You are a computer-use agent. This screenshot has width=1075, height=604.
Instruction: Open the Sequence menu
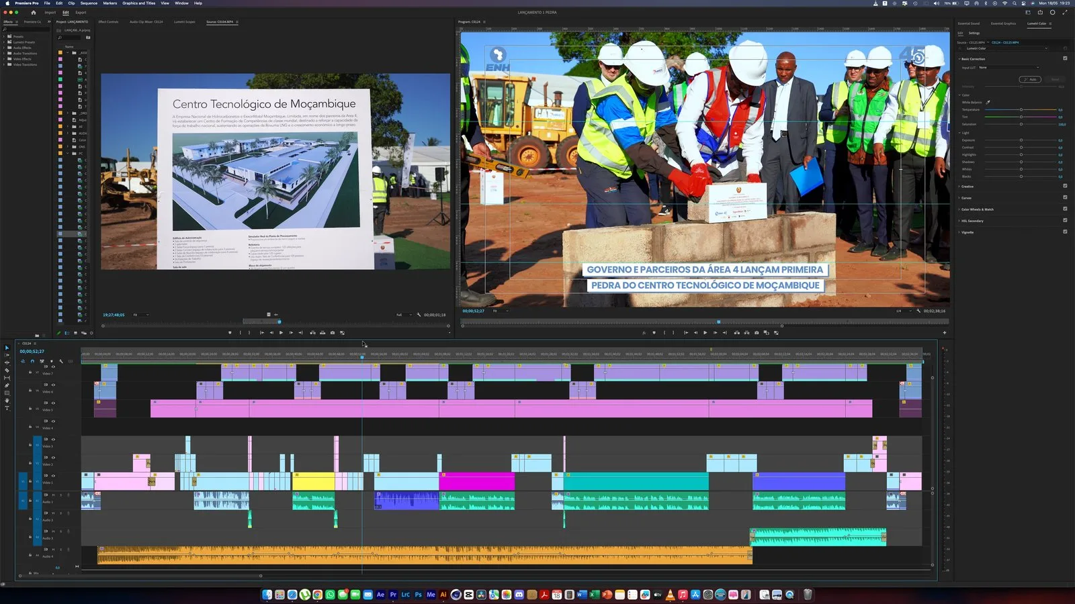(89, 3)
